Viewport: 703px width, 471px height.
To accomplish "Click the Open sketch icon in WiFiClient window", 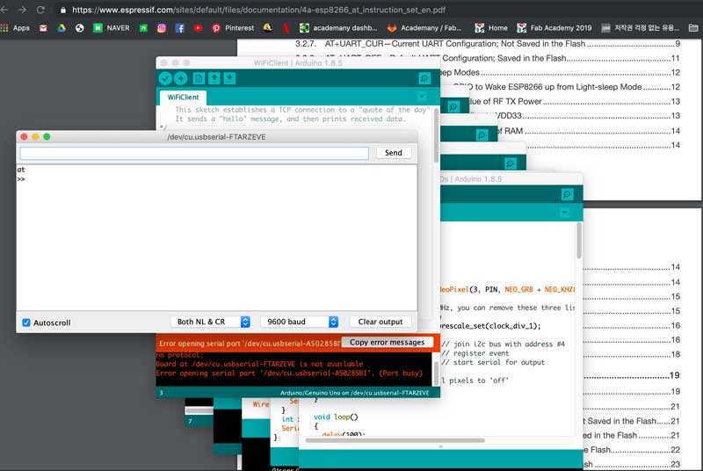I will (214, 78).
